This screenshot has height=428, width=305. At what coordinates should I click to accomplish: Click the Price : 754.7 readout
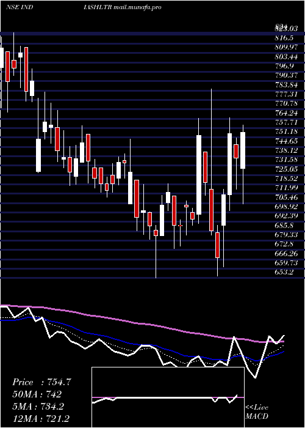(x=41, y=382)
